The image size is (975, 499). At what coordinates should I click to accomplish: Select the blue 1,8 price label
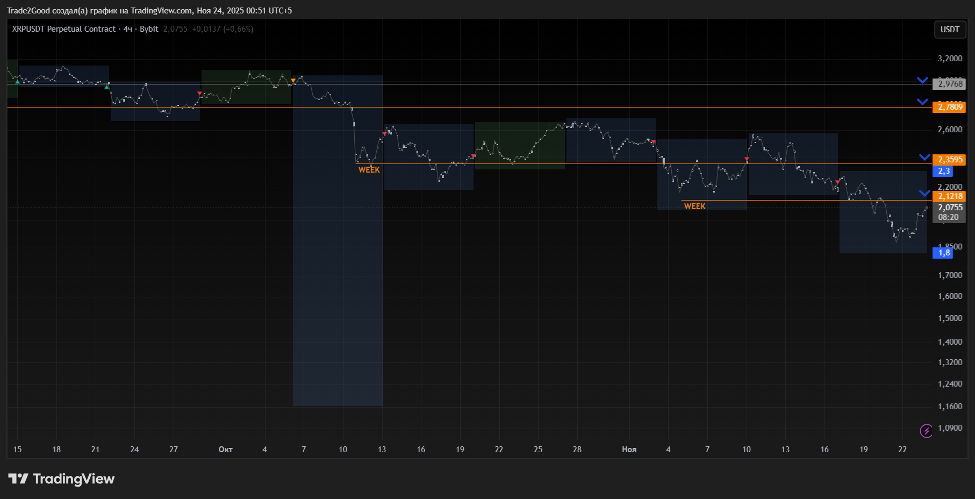pos(944,253)
